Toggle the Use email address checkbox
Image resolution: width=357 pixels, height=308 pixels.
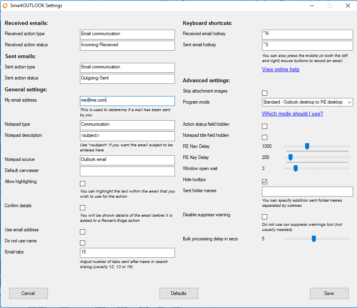82,232
